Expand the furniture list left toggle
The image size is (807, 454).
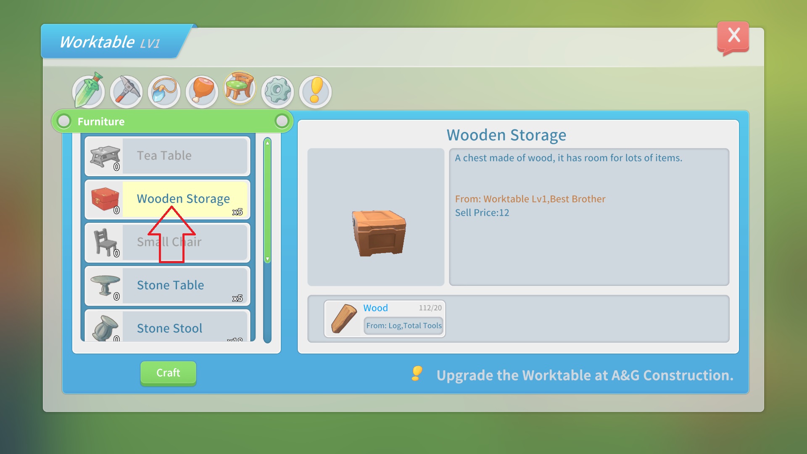[64, 121]
